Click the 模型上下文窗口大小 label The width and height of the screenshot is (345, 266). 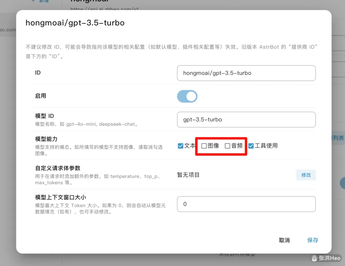point(61,197)
